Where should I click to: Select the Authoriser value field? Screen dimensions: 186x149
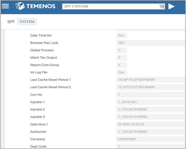[x=149, y=132]
